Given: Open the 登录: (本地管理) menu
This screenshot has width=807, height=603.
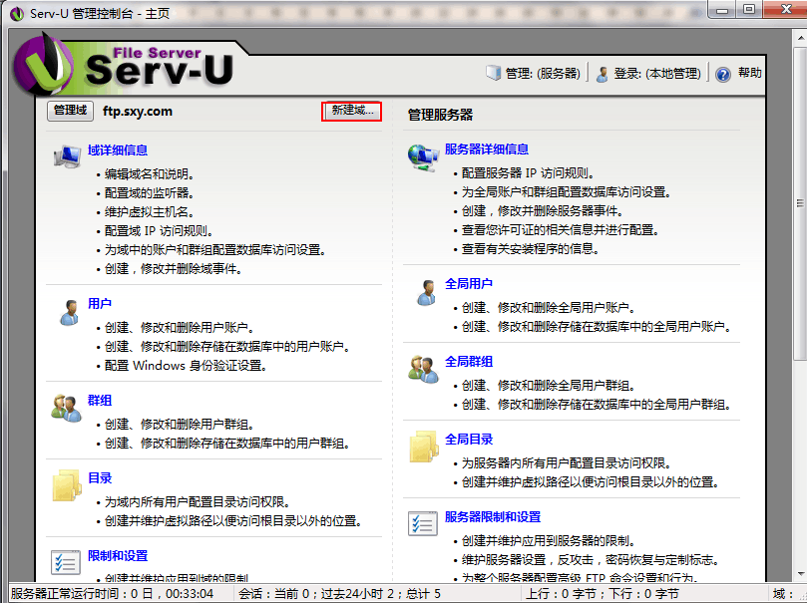Looking at the screenshot, I should pyautogui.click(x=647, y=74).
